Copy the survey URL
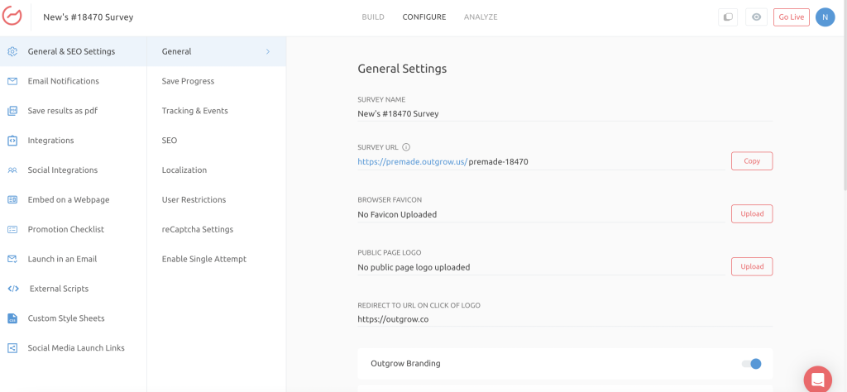This screenshot has height=392, width=847. pos(751,161)
